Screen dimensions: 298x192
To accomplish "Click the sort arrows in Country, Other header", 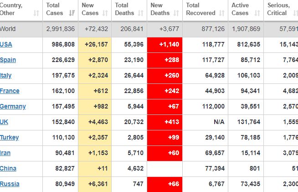I will point(36,13).
